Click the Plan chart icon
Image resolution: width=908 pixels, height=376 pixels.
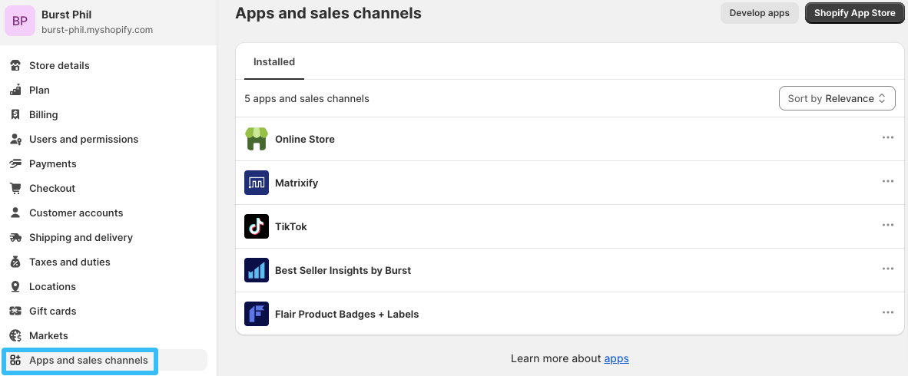point(15,91)
